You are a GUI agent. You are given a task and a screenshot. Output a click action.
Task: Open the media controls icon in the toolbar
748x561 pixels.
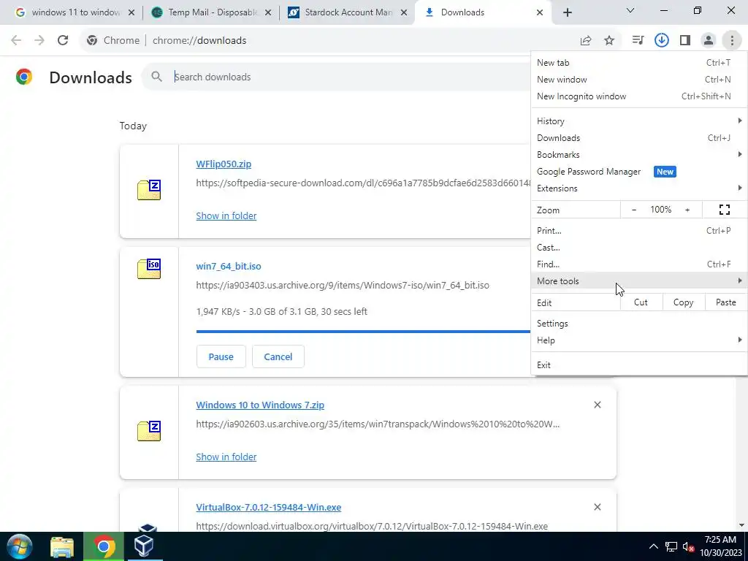point(638,41)
